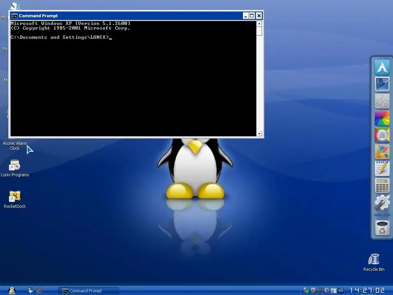Click the 14:27:02 taskbar clock
Screen dimensions: 393x295
coord(367,290)
